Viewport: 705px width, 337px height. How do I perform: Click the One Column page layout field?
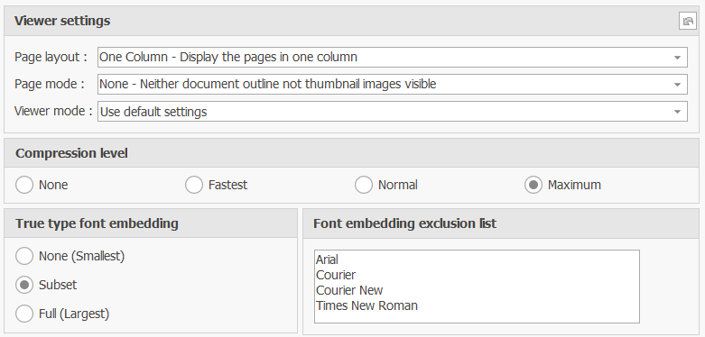[x=384, y=58]
